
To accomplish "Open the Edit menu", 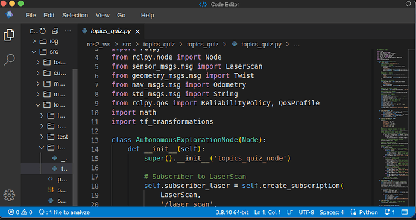I will (49, 16).
